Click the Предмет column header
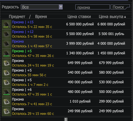This screenshot has width=133, height=121. [17, 17]
